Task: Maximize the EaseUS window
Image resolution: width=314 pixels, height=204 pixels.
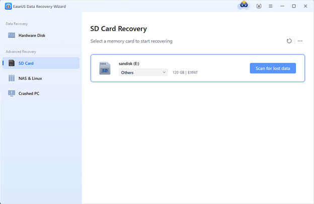Action: 294,6
